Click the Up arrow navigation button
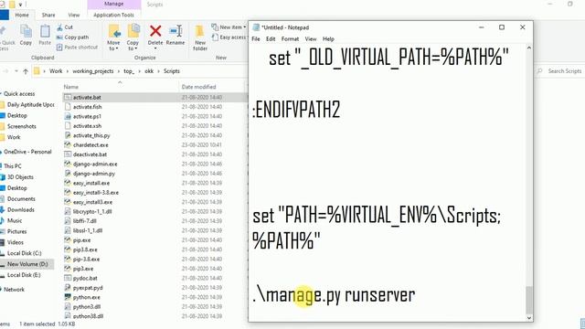The image size is (585, 329). coord(26,71)
